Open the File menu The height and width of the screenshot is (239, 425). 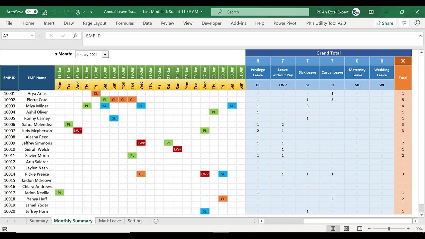point(9,23)
